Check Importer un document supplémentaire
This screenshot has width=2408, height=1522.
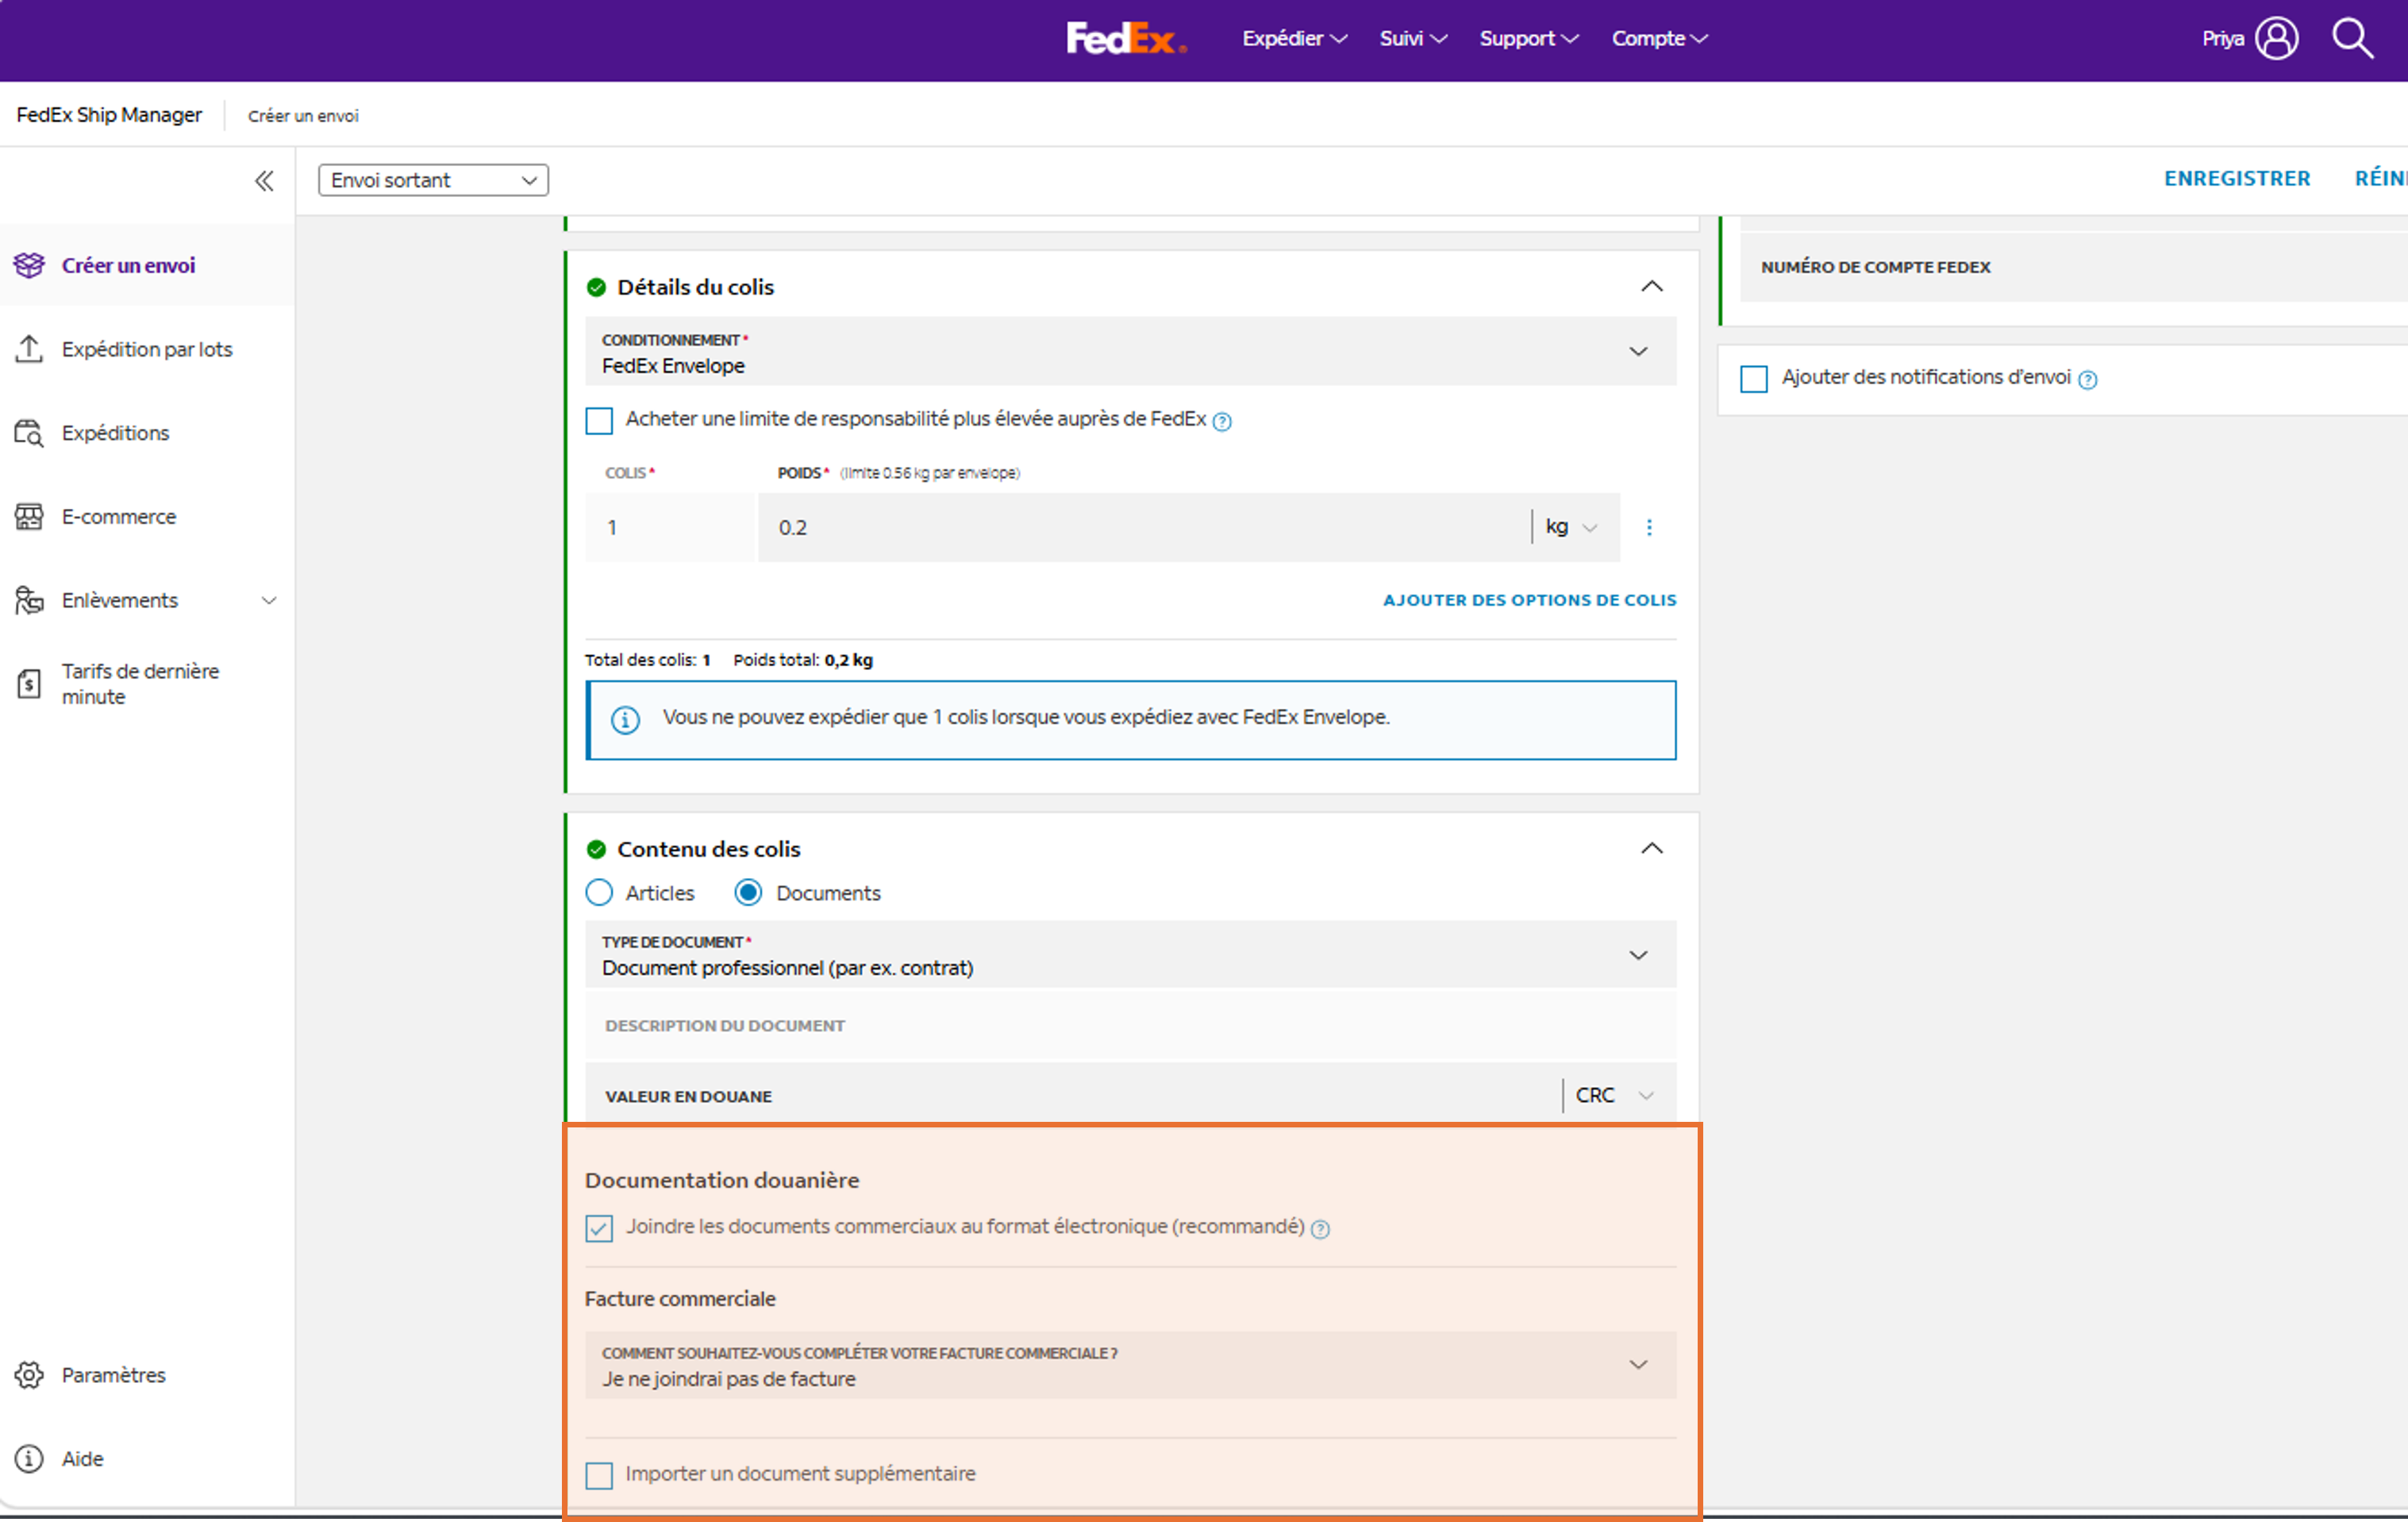click(x=599, y=1475)
